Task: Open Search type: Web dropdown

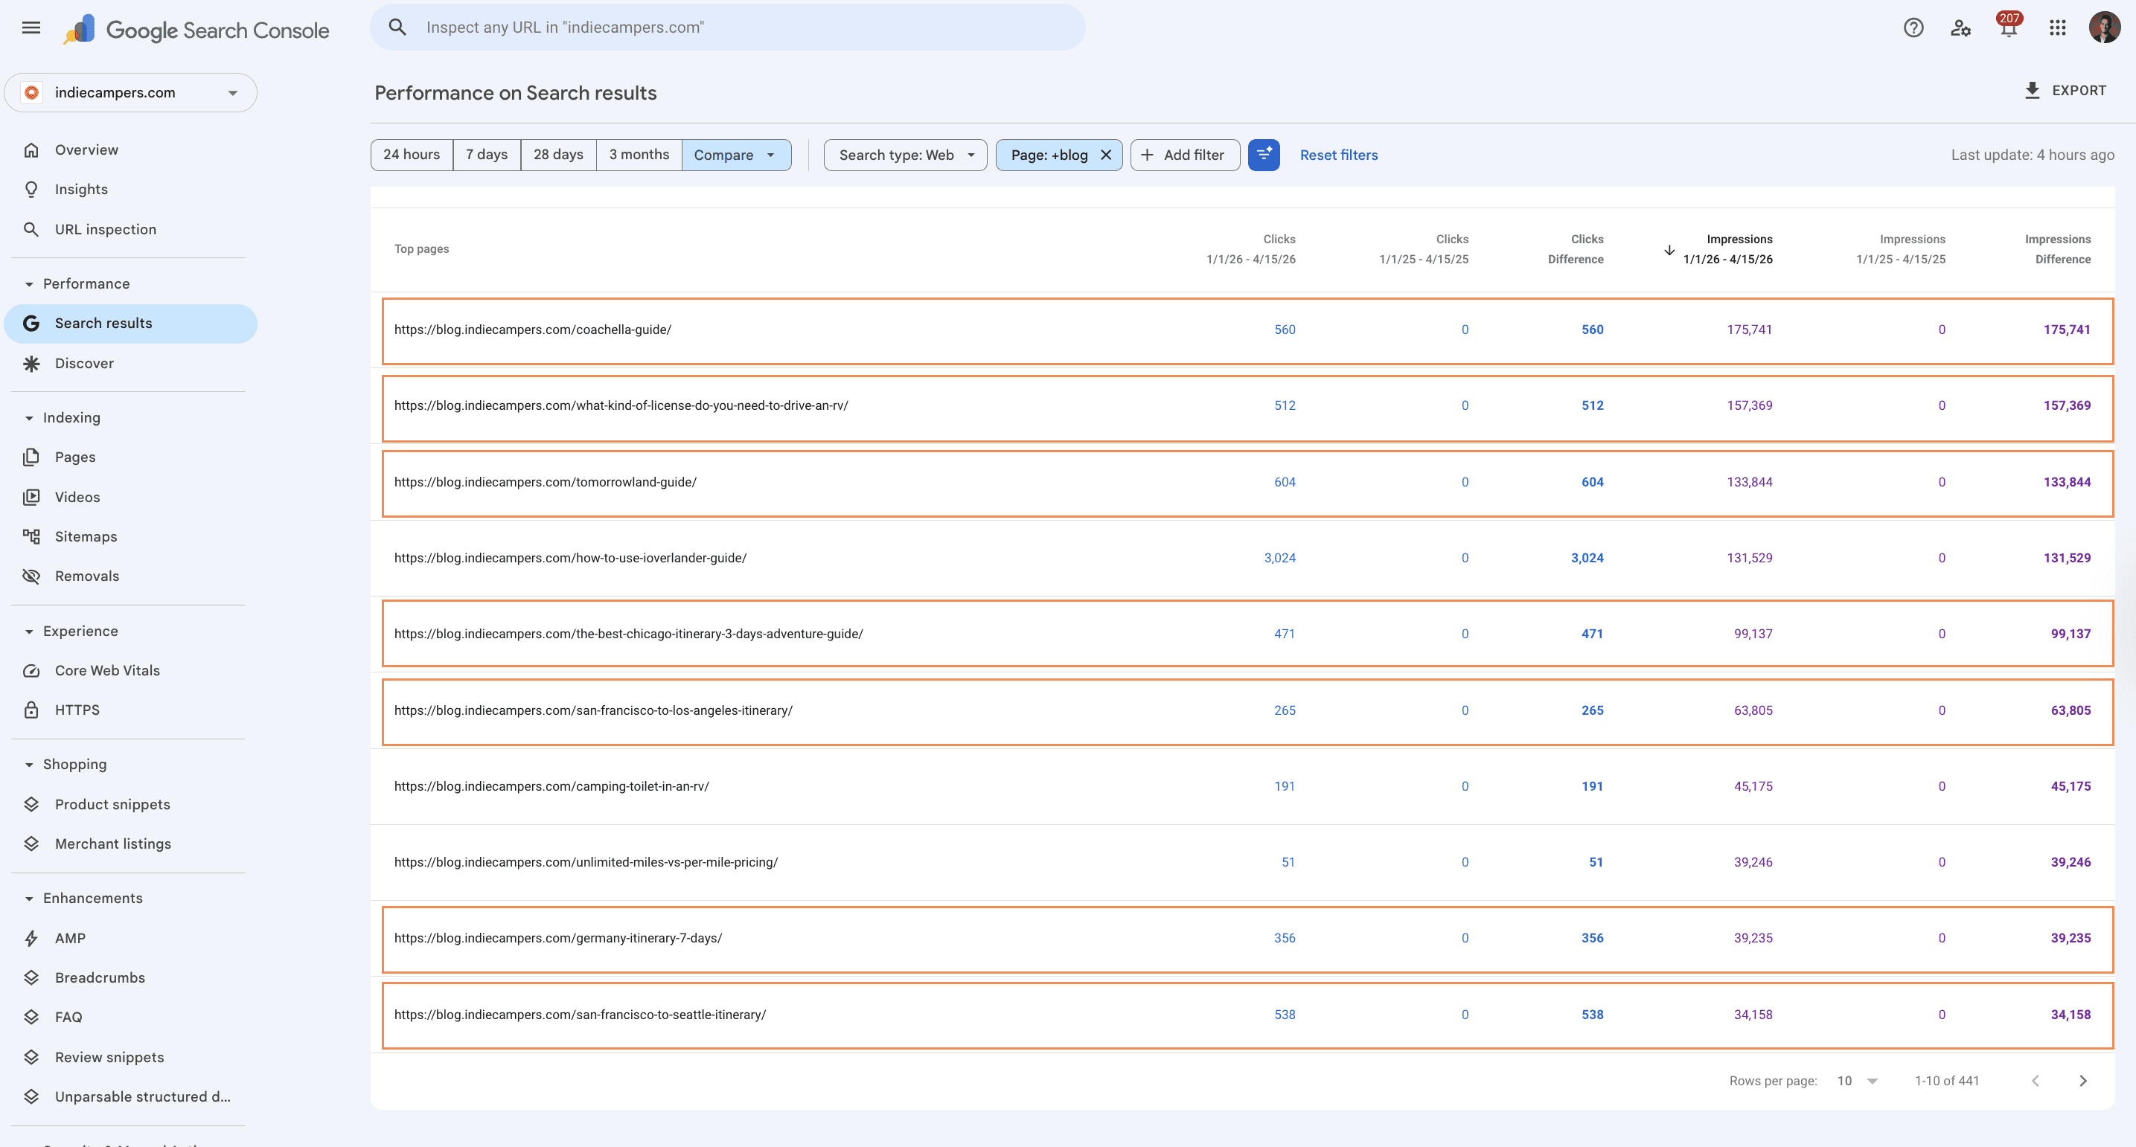Action: [906, 155]
